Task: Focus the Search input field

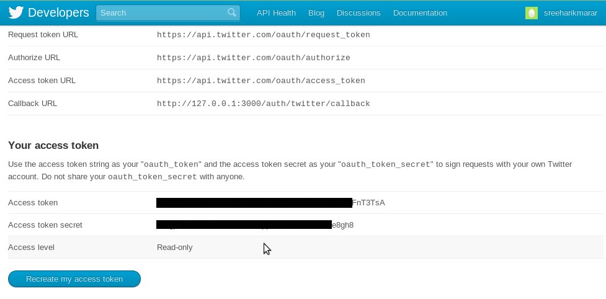Action: pos(167,13)
